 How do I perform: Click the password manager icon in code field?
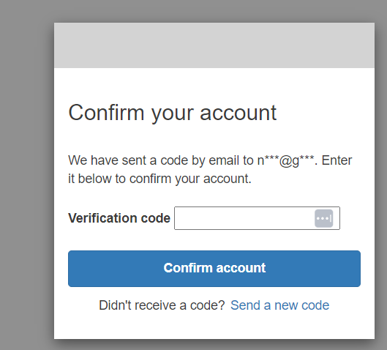(x=323, y=218)
